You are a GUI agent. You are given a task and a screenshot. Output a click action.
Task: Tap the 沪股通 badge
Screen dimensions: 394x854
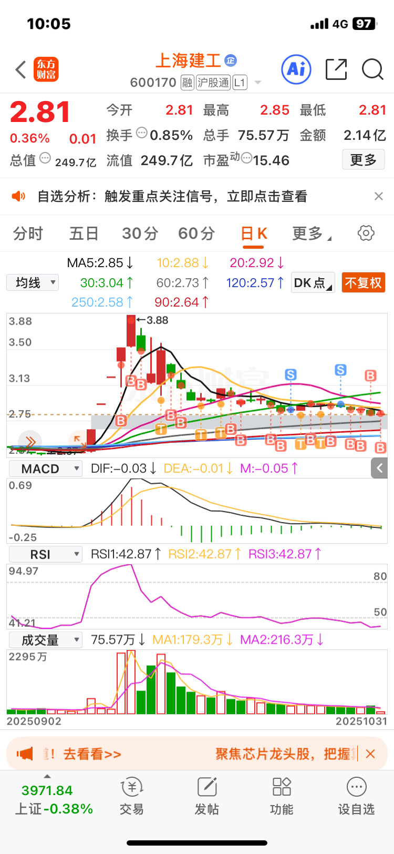[213, 83]
